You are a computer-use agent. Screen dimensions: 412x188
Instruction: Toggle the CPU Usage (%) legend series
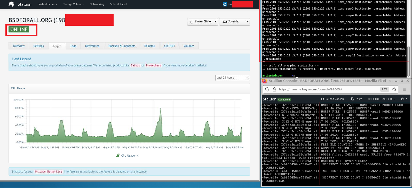click(x=128, y=156)
